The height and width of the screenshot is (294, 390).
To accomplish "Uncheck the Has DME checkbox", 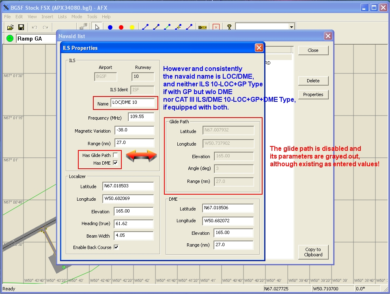I will tap(116, 163).
